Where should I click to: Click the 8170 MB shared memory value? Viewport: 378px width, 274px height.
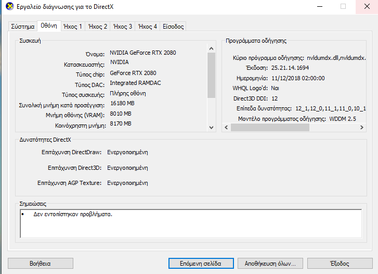121,123
